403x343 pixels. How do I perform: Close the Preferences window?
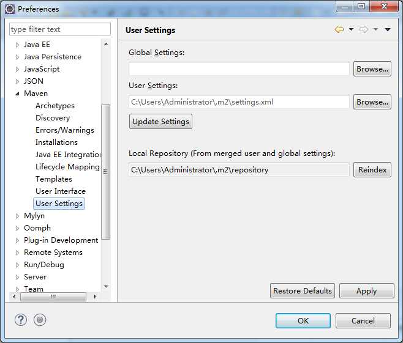pos(384,6)
